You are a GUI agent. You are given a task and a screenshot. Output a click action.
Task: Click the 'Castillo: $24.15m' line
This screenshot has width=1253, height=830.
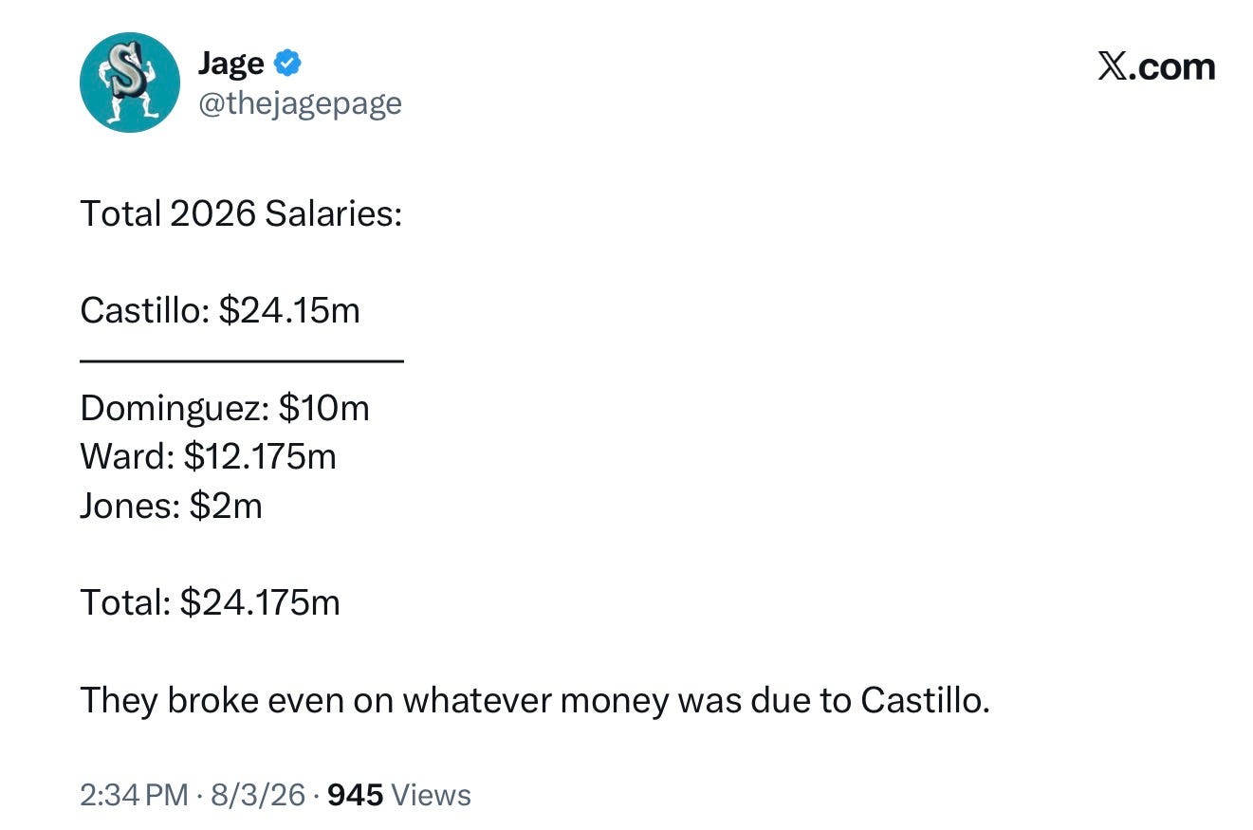tap(220, 310)
